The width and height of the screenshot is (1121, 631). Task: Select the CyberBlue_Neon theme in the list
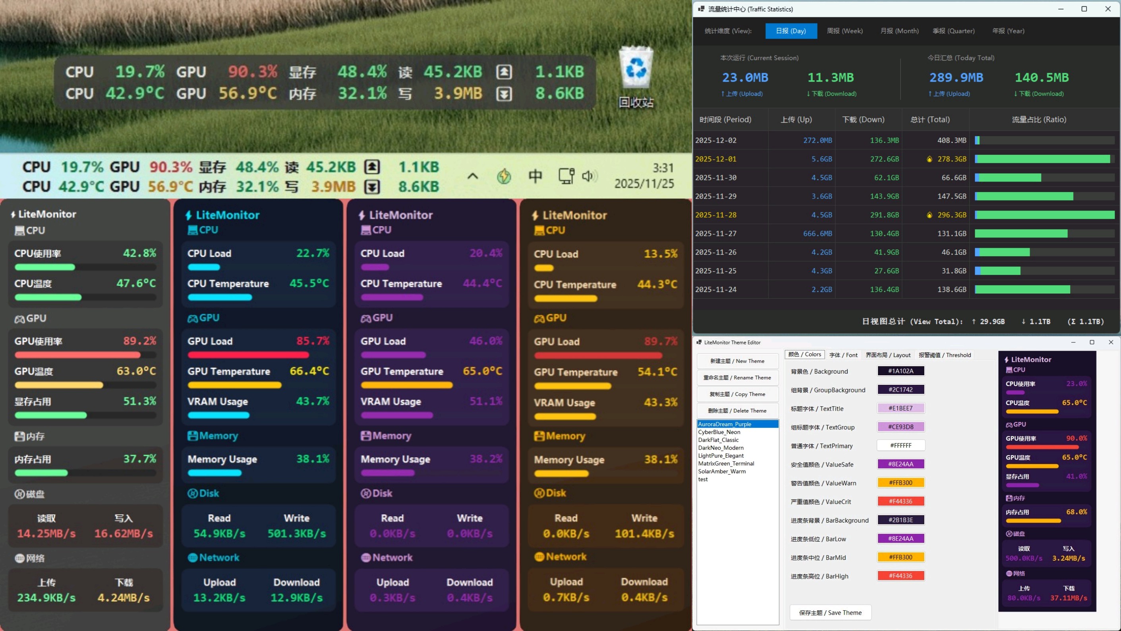pyautogui.click(x=719, y=432)
